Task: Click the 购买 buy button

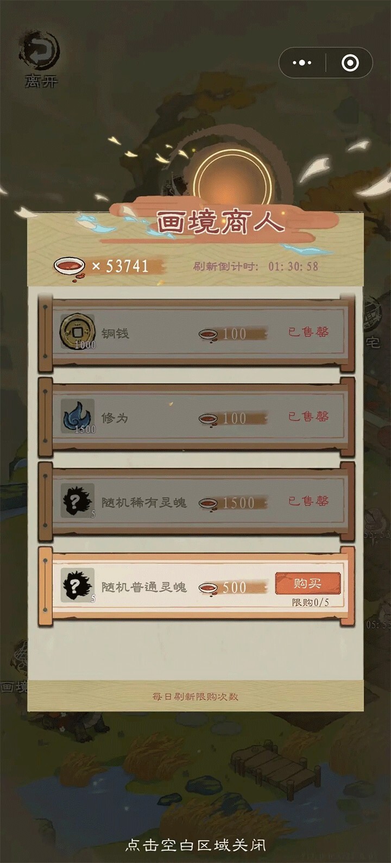Action: pyautogui.click(x=308, y=584)
